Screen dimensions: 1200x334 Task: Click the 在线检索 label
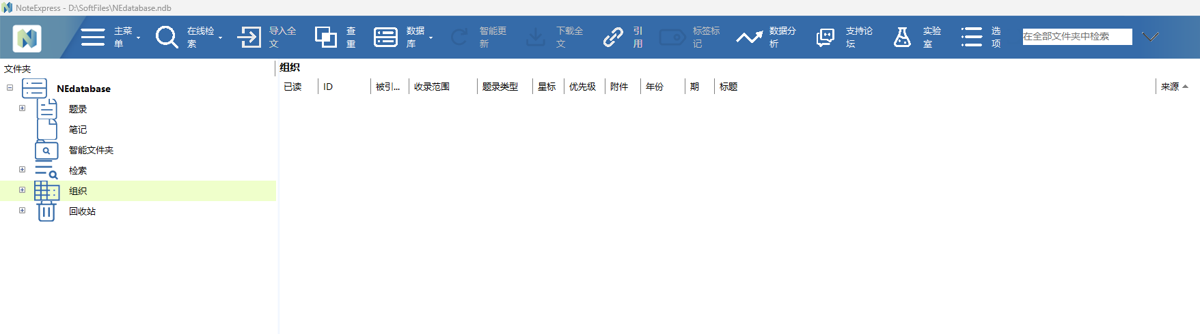tap(201, 37)
